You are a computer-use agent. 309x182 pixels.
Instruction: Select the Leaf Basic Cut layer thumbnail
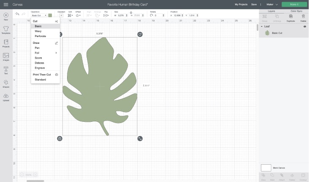pos(267,33)
